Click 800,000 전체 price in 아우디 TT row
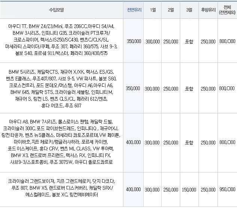This screenshot has width=237, height=208. click(x=227, y=41)
